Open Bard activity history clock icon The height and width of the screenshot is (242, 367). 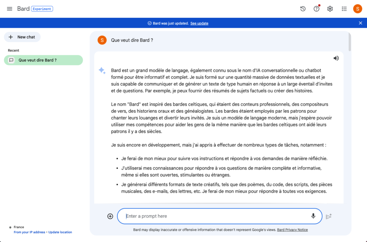coord(303,9)
